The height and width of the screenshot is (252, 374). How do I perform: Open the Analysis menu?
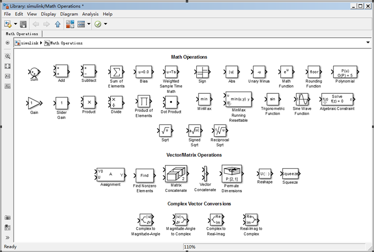point(90,14)
